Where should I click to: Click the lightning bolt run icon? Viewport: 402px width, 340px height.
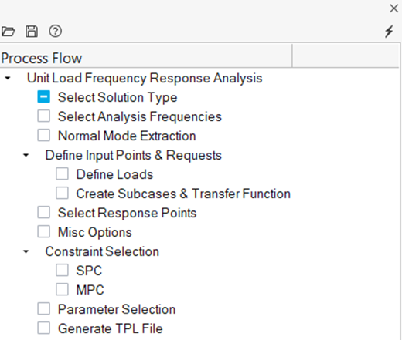(x=389, y=32)
